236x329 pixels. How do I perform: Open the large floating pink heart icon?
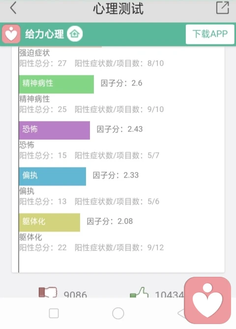point(207,300)
